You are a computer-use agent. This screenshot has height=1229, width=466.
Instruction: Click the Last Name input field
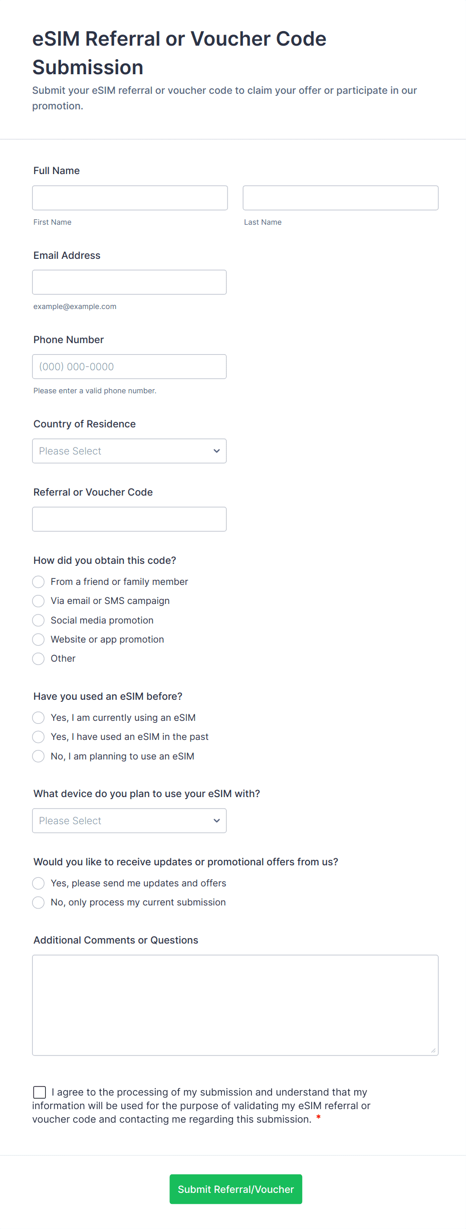click(x=340, y=198)
